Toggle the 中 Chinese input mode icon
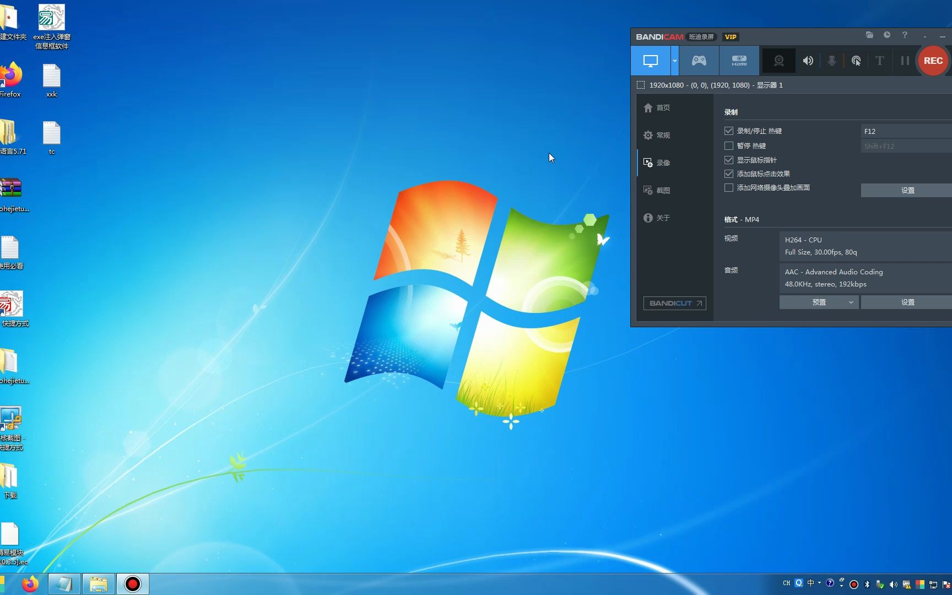The height and width of the screenshot is (595, 952). pyautogui.click(x=810, y=583)
